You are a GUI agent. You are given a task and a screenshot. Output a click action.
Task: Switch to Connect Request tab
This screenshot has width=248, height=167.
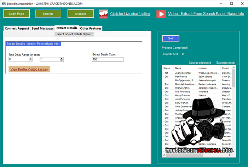[x=17, y=28]
